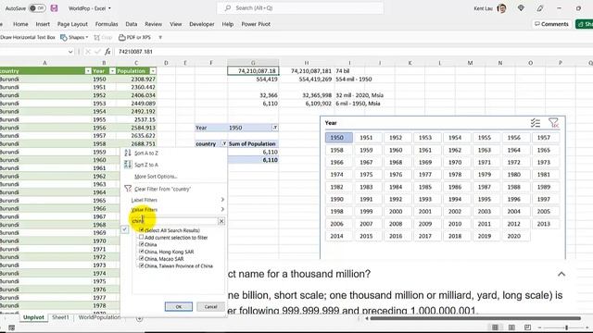Select cell G1 showing 74,210,087.18
This screenshot has height=333, width=593.
click(253, 71)
